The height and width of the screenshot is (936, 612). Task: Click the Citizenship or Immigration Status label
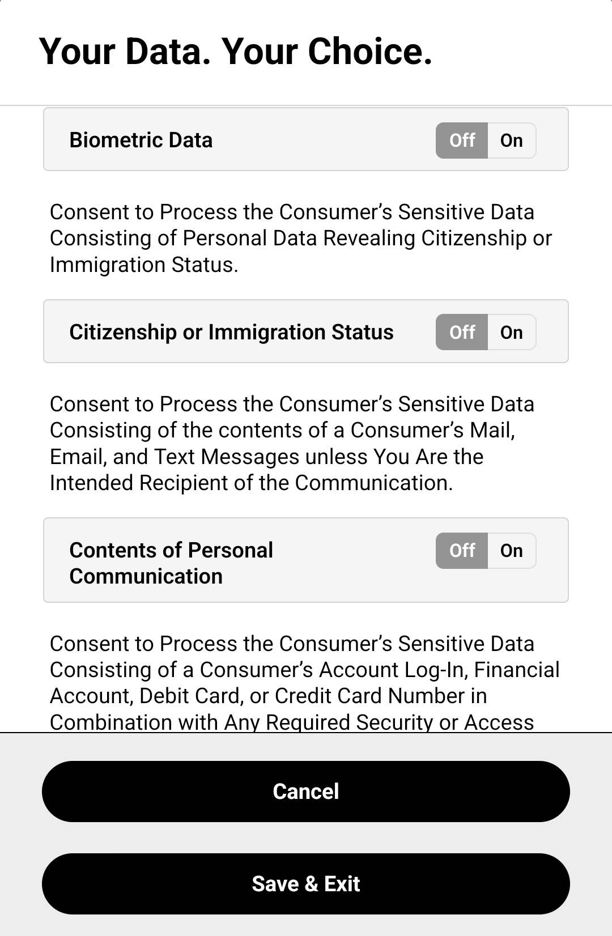[231, 332]
